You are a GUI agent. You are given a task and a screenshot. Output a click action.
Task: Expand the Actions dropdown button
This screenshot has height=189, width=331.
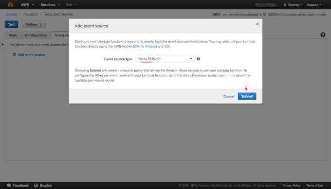point(34,24)
